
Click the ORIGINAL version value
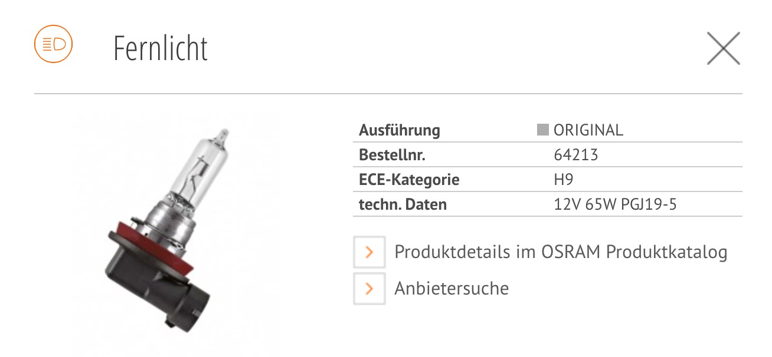pos(588,130)
